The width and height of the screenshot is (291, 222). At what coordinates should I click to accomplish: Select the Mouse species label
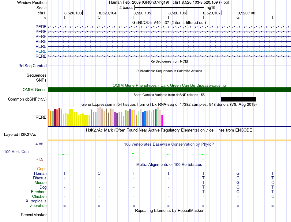click(40, 183)
